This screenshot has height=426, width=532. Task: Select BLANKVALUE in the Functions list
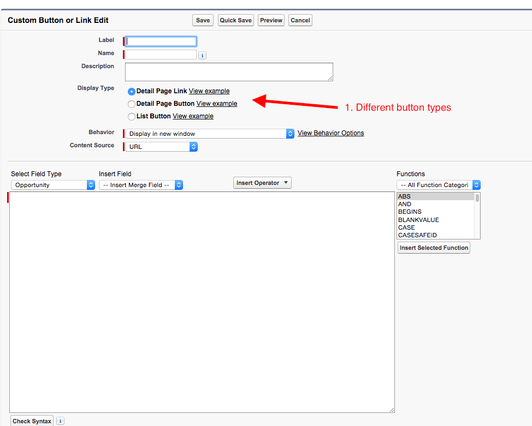coord(436,220)
